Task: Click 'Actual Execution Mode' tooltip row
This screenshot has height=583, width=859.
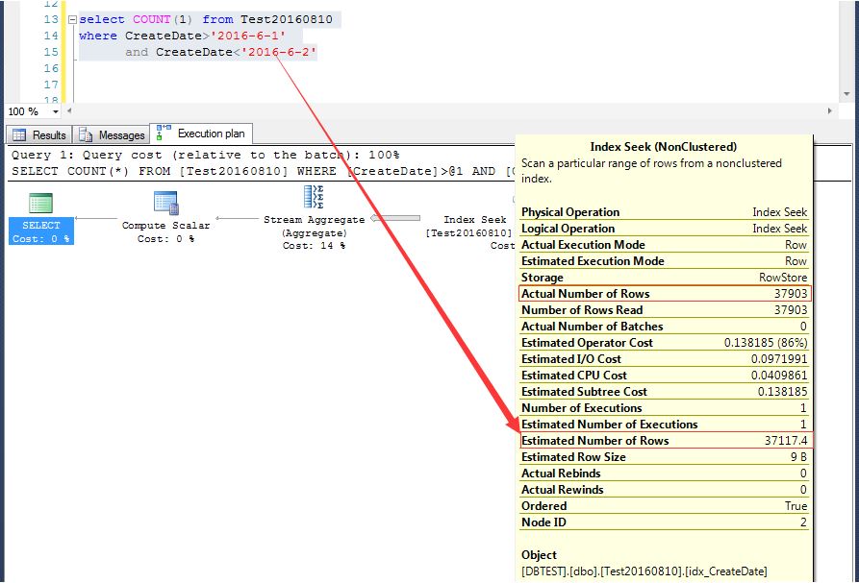Action: click(x=664, y=245)
